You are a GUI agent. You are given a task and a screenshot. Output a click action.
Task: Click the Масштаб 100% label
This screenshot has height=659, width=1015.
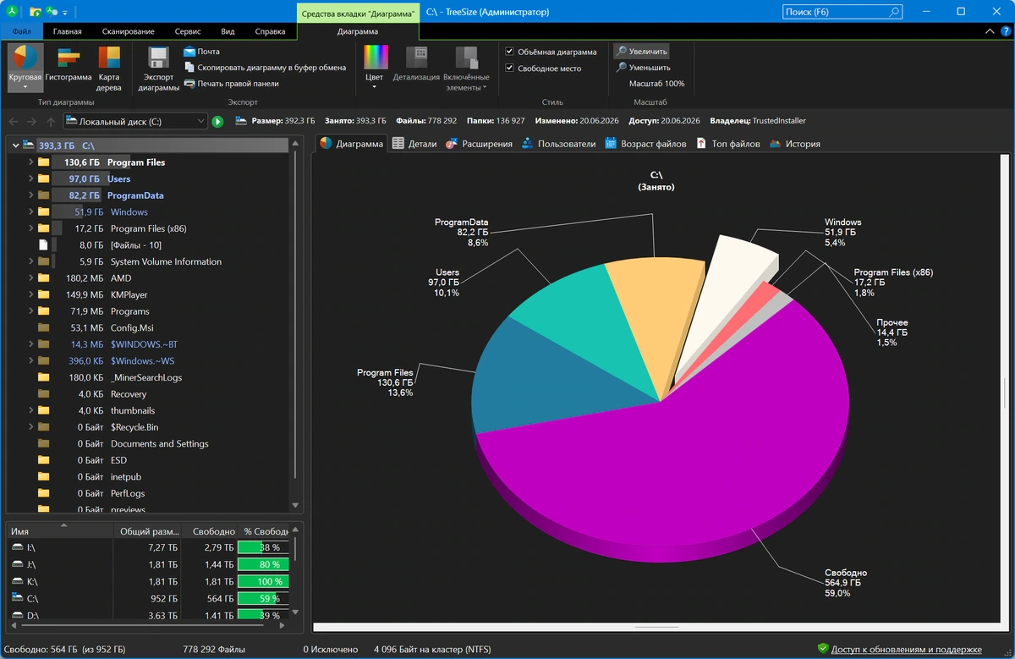pos(656,84)
